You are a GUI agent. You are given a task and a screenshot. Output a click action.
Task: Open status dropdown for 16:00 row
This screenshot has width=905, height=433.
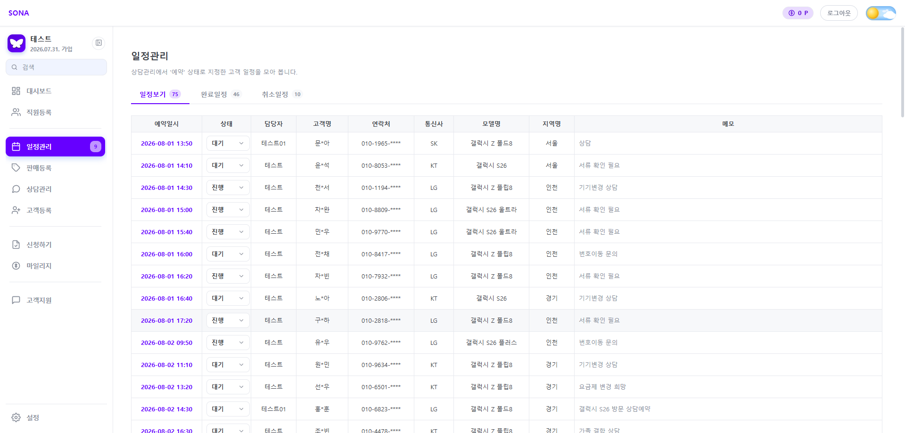228,254
